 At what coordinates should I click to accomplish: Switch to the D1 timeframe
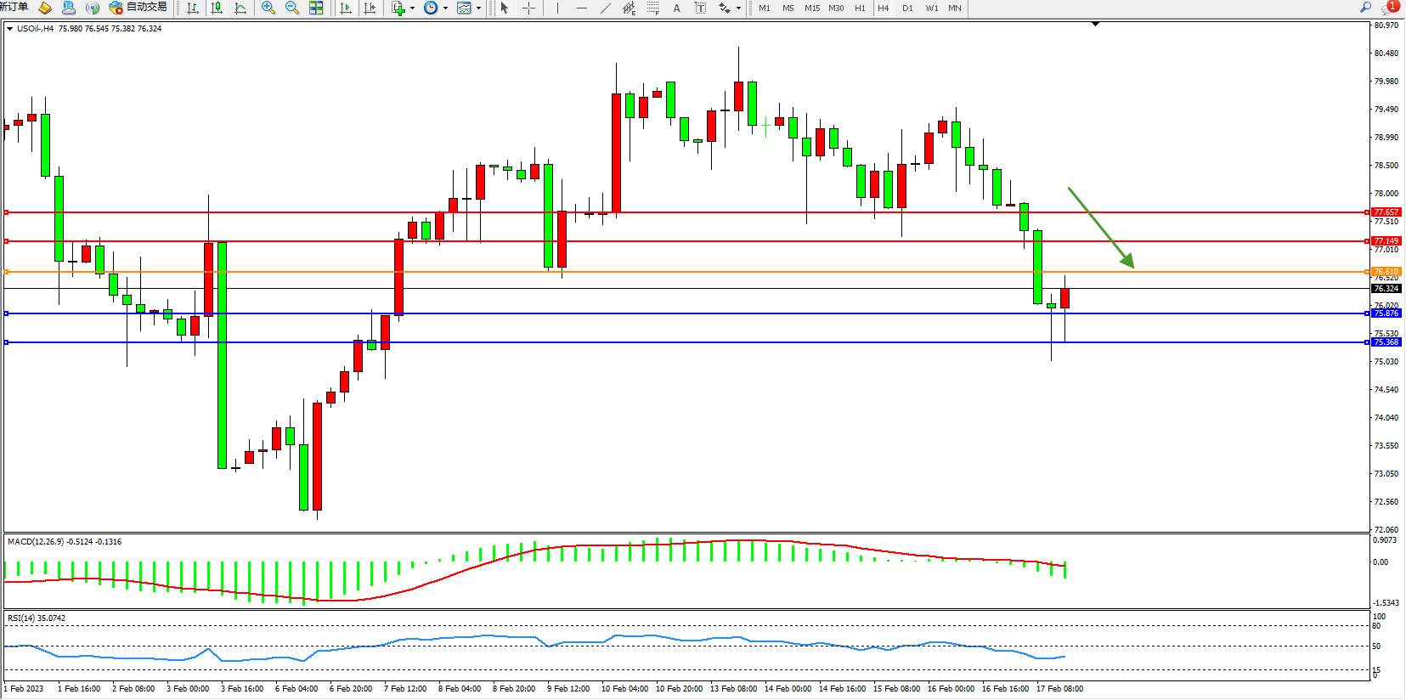click(907, 8)
